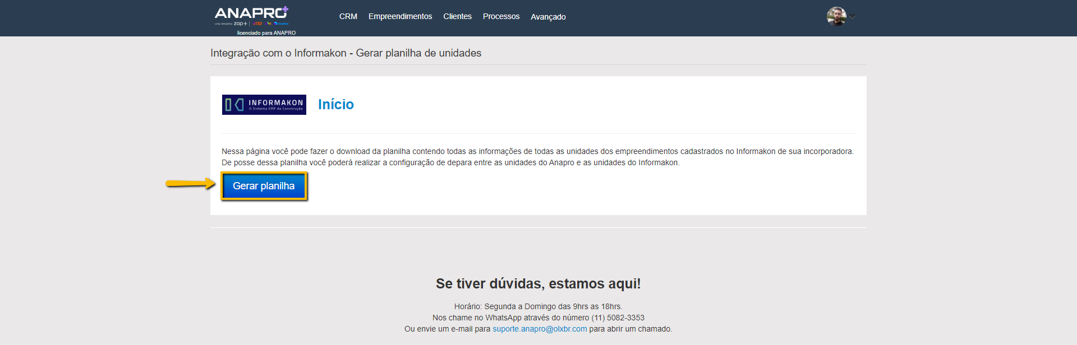Click the ANAPRO logo in header
Viewport: 1077px width, 345px height.
251,13
